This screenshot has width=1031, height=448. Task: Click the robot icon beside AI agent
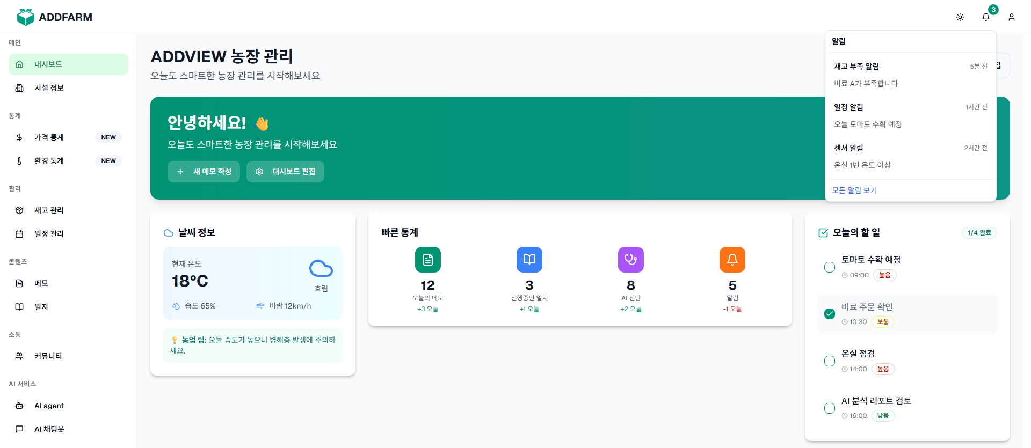[x=19, y=406]
